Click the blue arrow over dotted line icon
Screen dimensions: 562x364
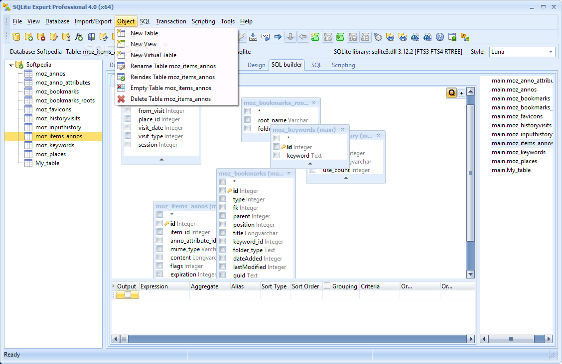point(253,37)
